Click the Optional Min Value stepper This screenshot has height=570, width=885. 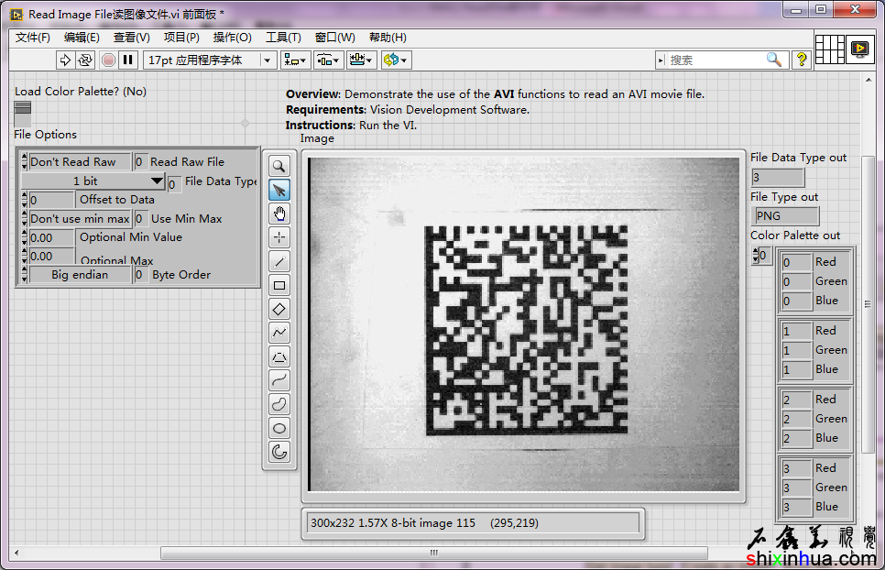pyautogui.click(x=24, y=237)
